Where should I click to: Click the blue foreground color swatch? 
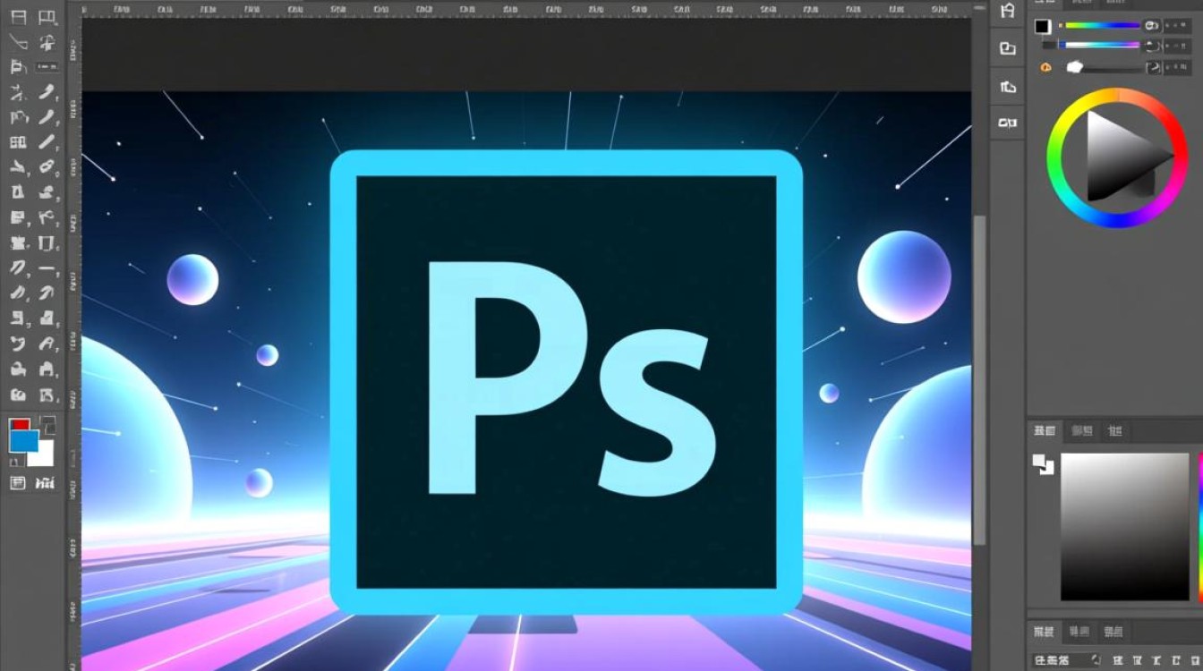23,440
